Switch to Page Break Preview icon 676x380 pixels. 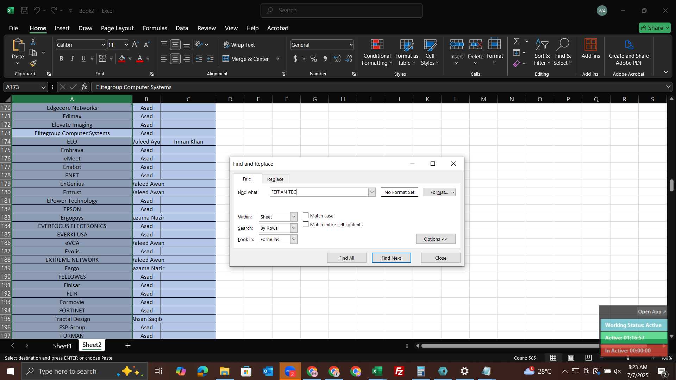click(588, 358)
